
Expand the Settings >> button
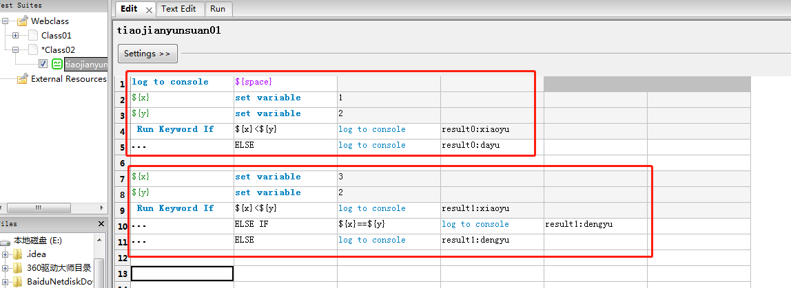(147, 54)
